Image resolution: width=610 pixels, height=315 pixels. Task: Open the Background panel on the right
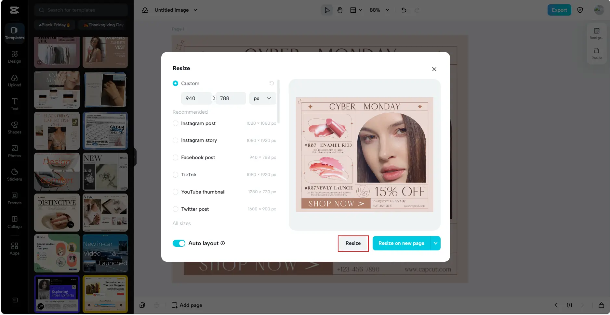596,33
